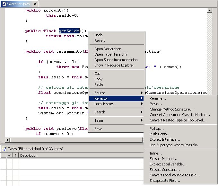Click 'this.saldo=0;' code line
The width and height of the screenshot is (218, 186).
pos(62,15)
